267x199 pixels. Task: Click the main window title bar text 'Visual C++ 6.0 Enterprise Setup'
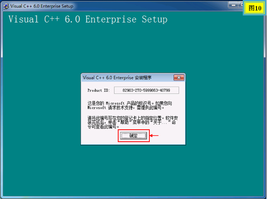[x=42, y=6]
